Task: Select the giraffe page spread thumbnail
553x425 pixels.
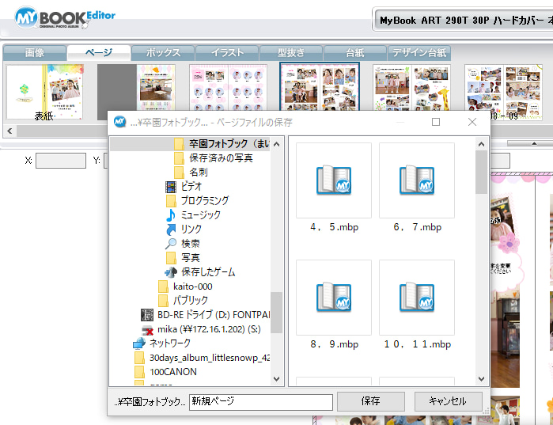Action: click(x=411, y=88)
